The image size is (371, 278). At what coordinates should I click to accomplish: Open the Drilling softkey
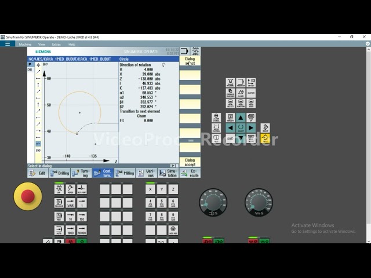(60, 173)
